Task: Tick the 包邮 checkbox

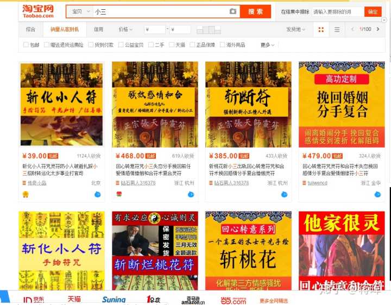Action: (26, 45)
